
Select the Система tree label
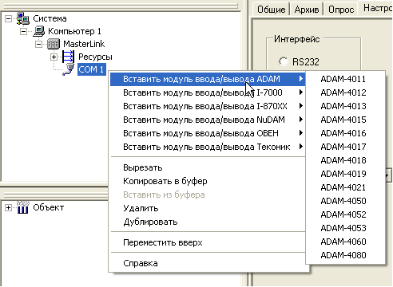click(50, 18)
